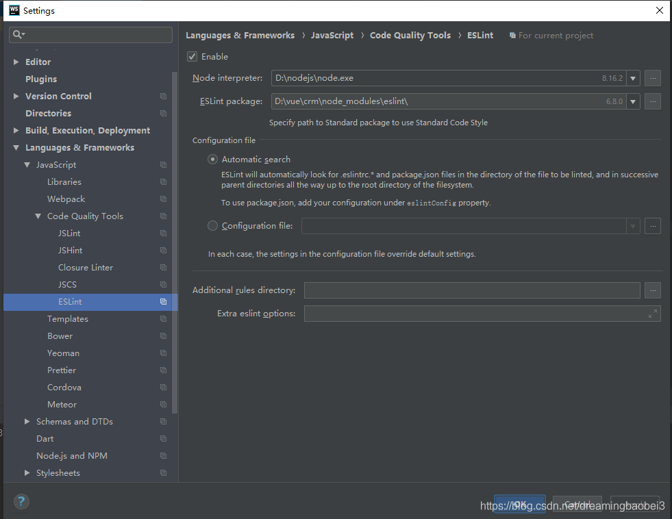672x519 pixels.
Task: Open the help question mark button
Action: [21, 501]
